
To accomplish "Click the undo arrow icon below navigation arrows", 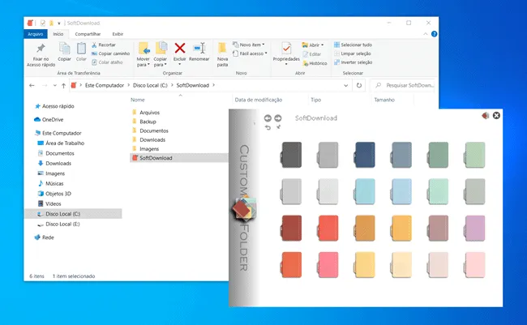I will pyautogui.click(x=268, y=127).
